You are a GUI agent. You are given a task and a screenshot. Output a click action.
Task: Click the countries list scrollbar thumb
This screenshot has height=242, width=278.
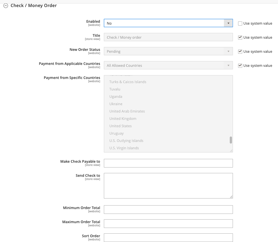point(231,140)
